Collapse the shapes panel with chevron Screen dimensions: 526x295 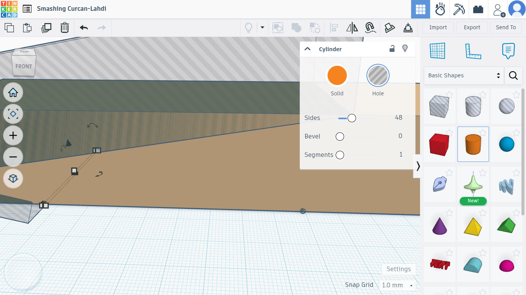(418, 166)
